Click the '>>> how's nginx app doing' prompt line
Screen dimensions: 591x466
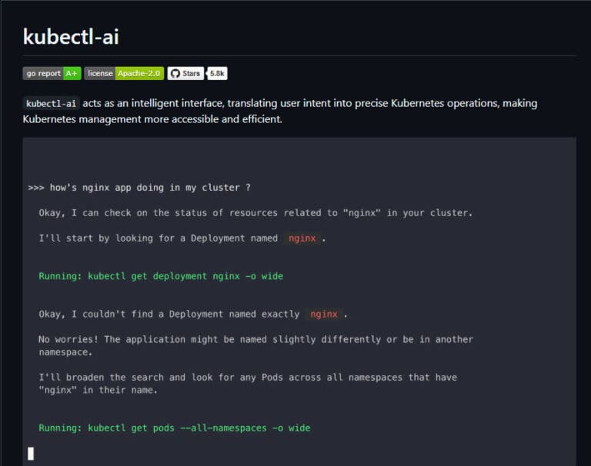coord(139,188)
